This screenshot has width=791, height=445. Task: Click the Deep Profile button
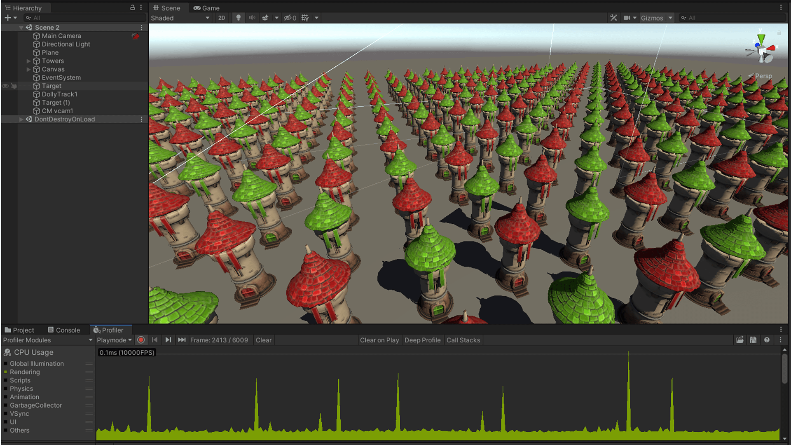point(422,340)
